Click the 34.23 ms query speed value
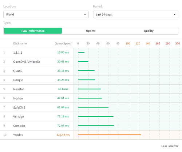The image size is (182, 152). click(x=63, y=80)
